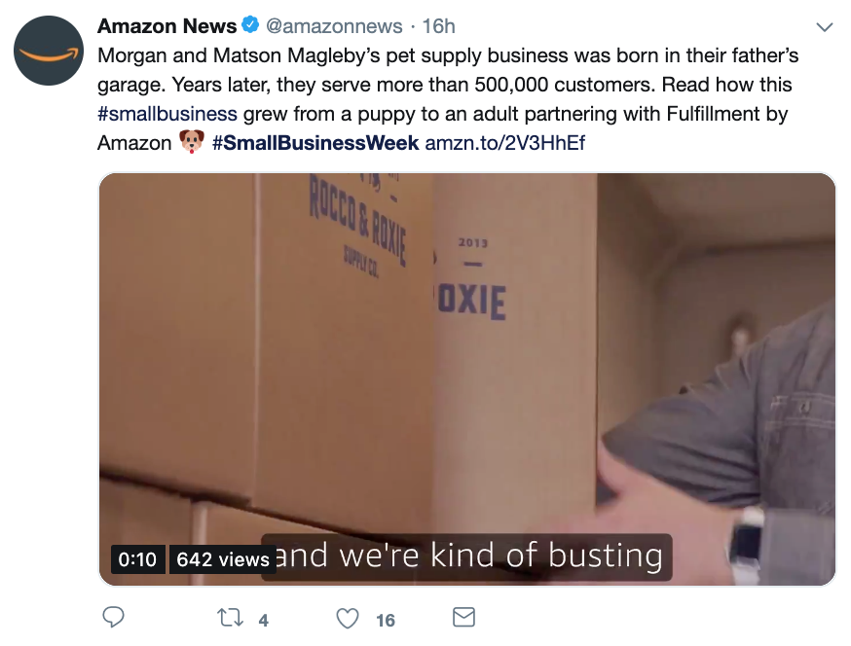Click the blue verified badge

pyautogui.click(x=250, y=25)
